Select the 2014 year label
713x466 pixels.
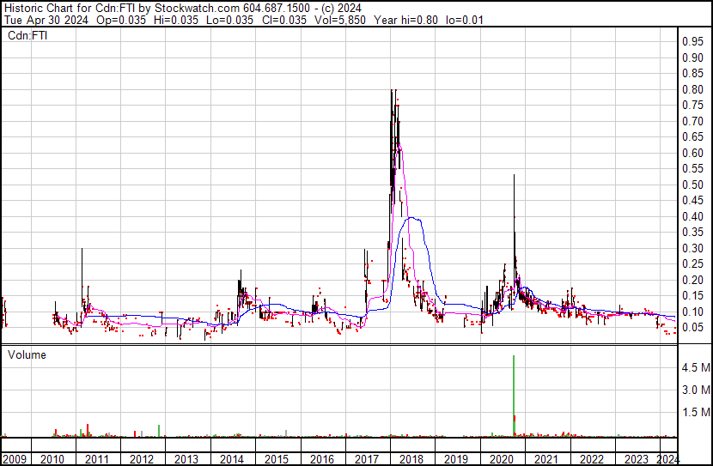point(232,459)
